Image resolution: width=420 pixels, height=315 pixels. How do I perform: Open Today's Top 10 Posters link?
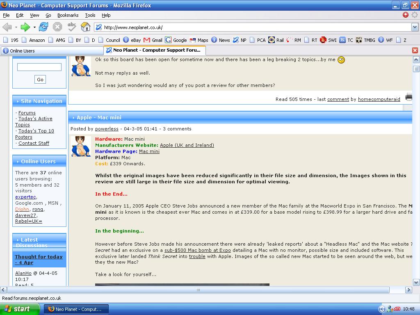[x=34, y=134]
